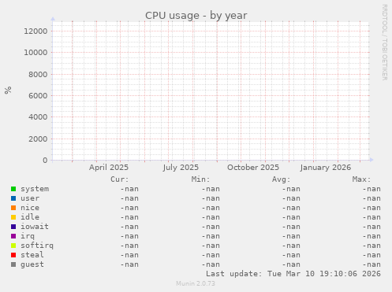This screenshot has height=292, width=392.
Task: Click the red steal legend swatch
Action: [13, 255]
